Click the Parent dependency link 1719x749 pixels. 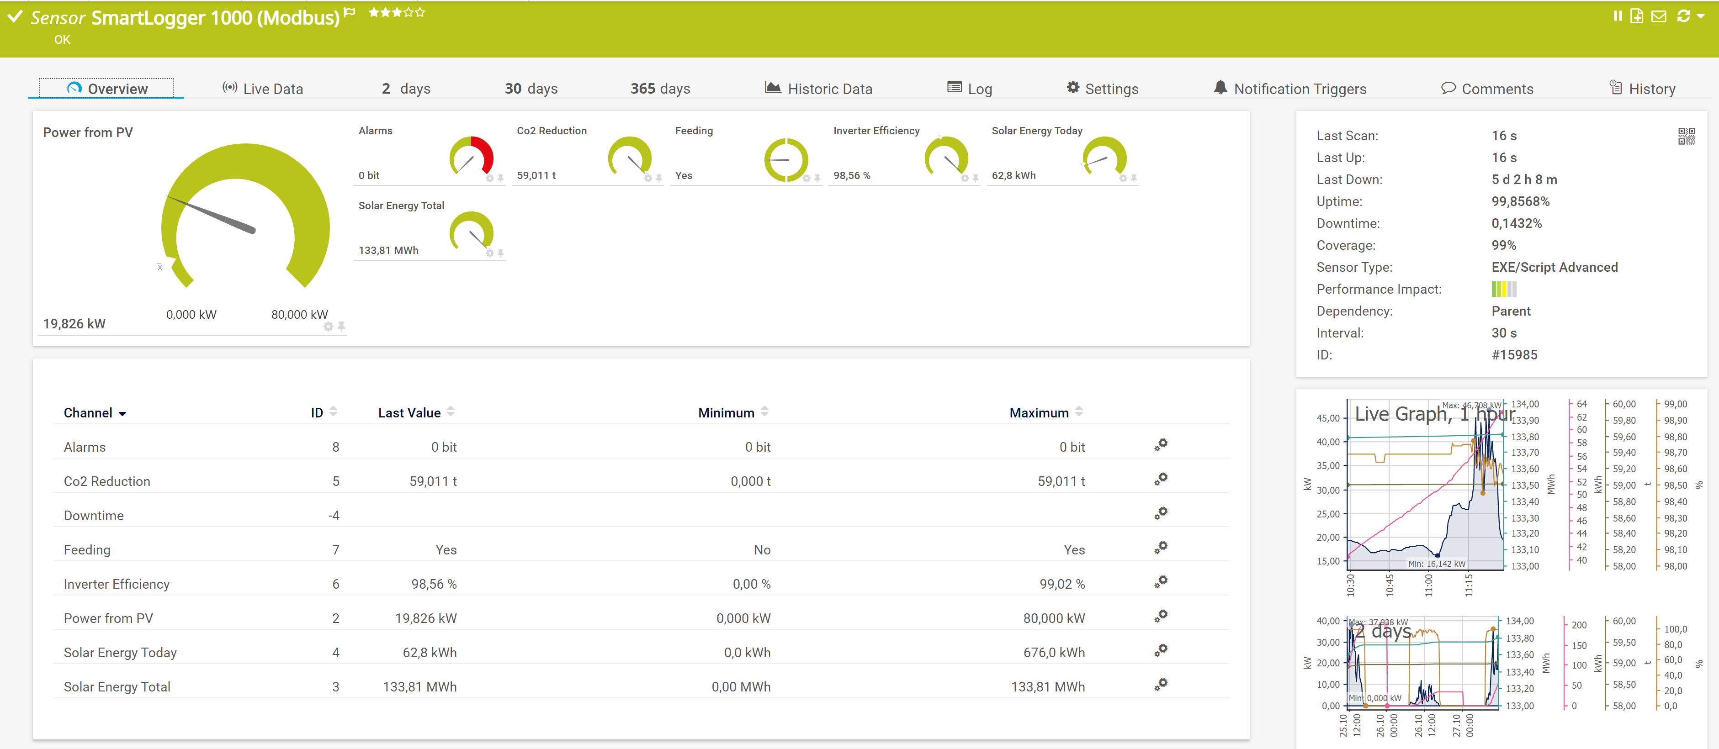point(1511,311)
